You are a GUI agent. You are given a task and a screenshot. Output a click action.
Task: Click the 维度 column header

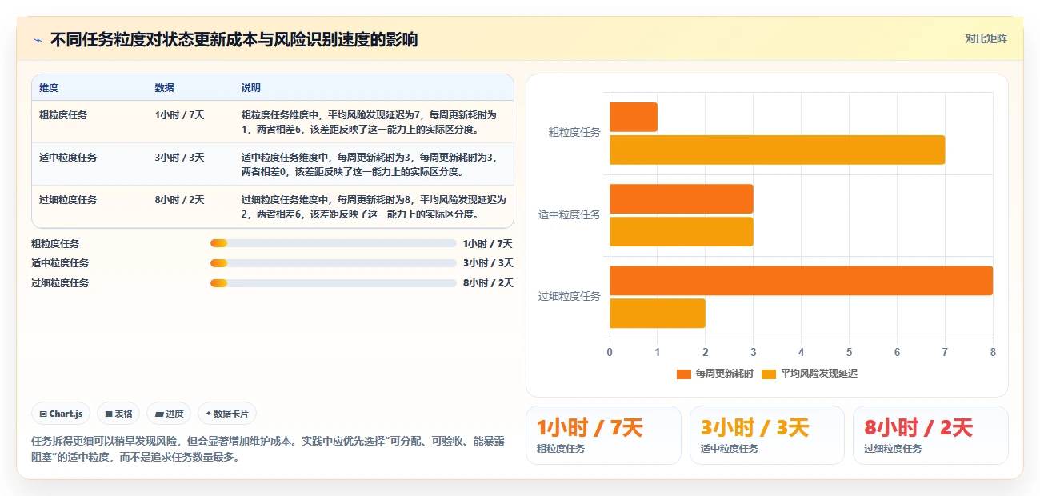tap(49, 88)
